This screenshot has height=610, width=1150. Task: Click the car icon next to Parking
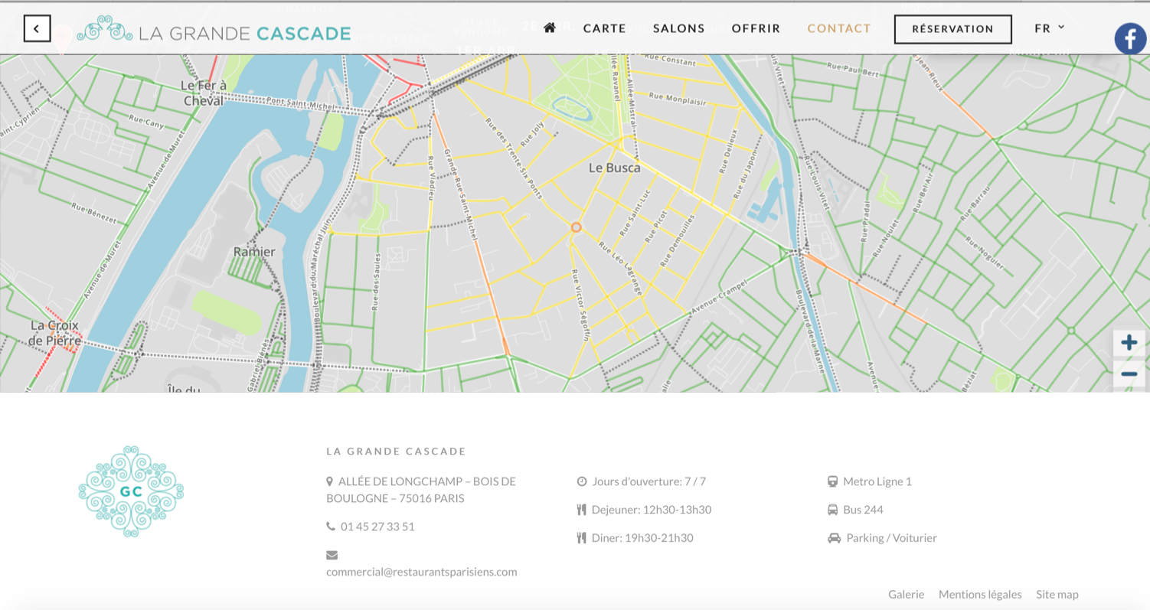coord(834,538)
